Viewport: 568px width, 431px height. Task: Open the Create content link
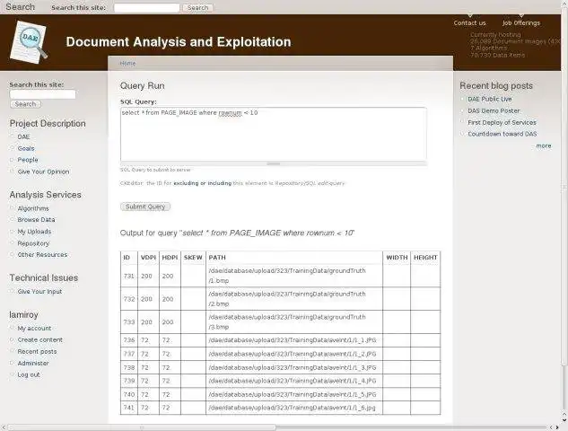pyautogui.click(x=39, y=339)
